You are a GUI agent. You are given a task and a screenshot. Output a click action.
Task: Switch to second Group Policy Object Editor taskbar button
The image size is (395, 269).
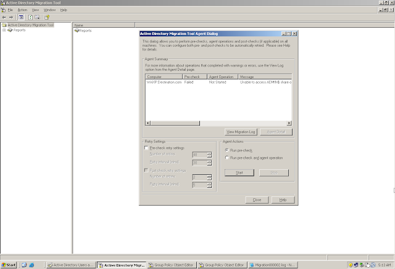(x=222, y=265)
